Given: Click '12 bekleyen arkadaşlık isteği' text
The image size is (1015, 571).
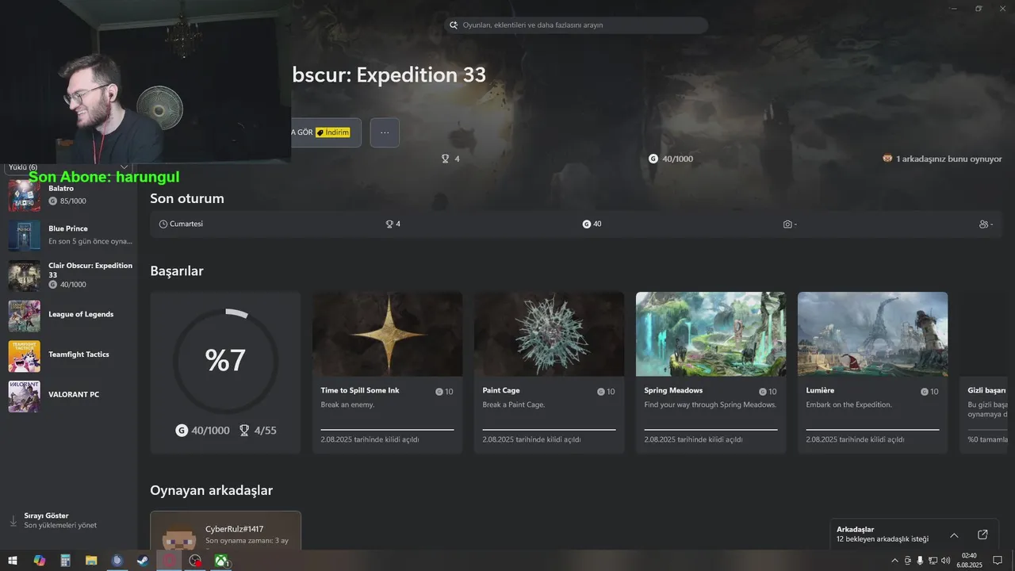Looking at the screenshot, I should coord(882,539).
